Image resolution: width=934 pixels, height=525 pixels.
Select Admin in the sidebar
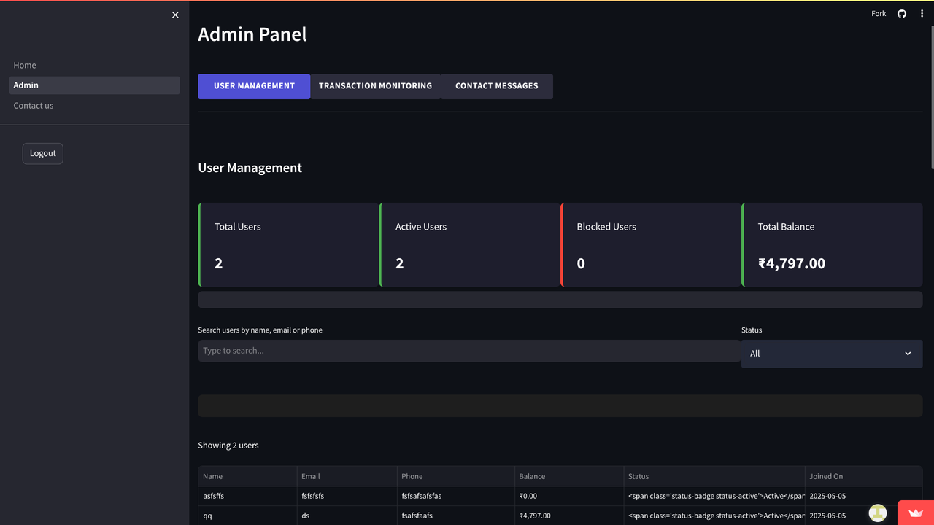click(x=95, y=85)
